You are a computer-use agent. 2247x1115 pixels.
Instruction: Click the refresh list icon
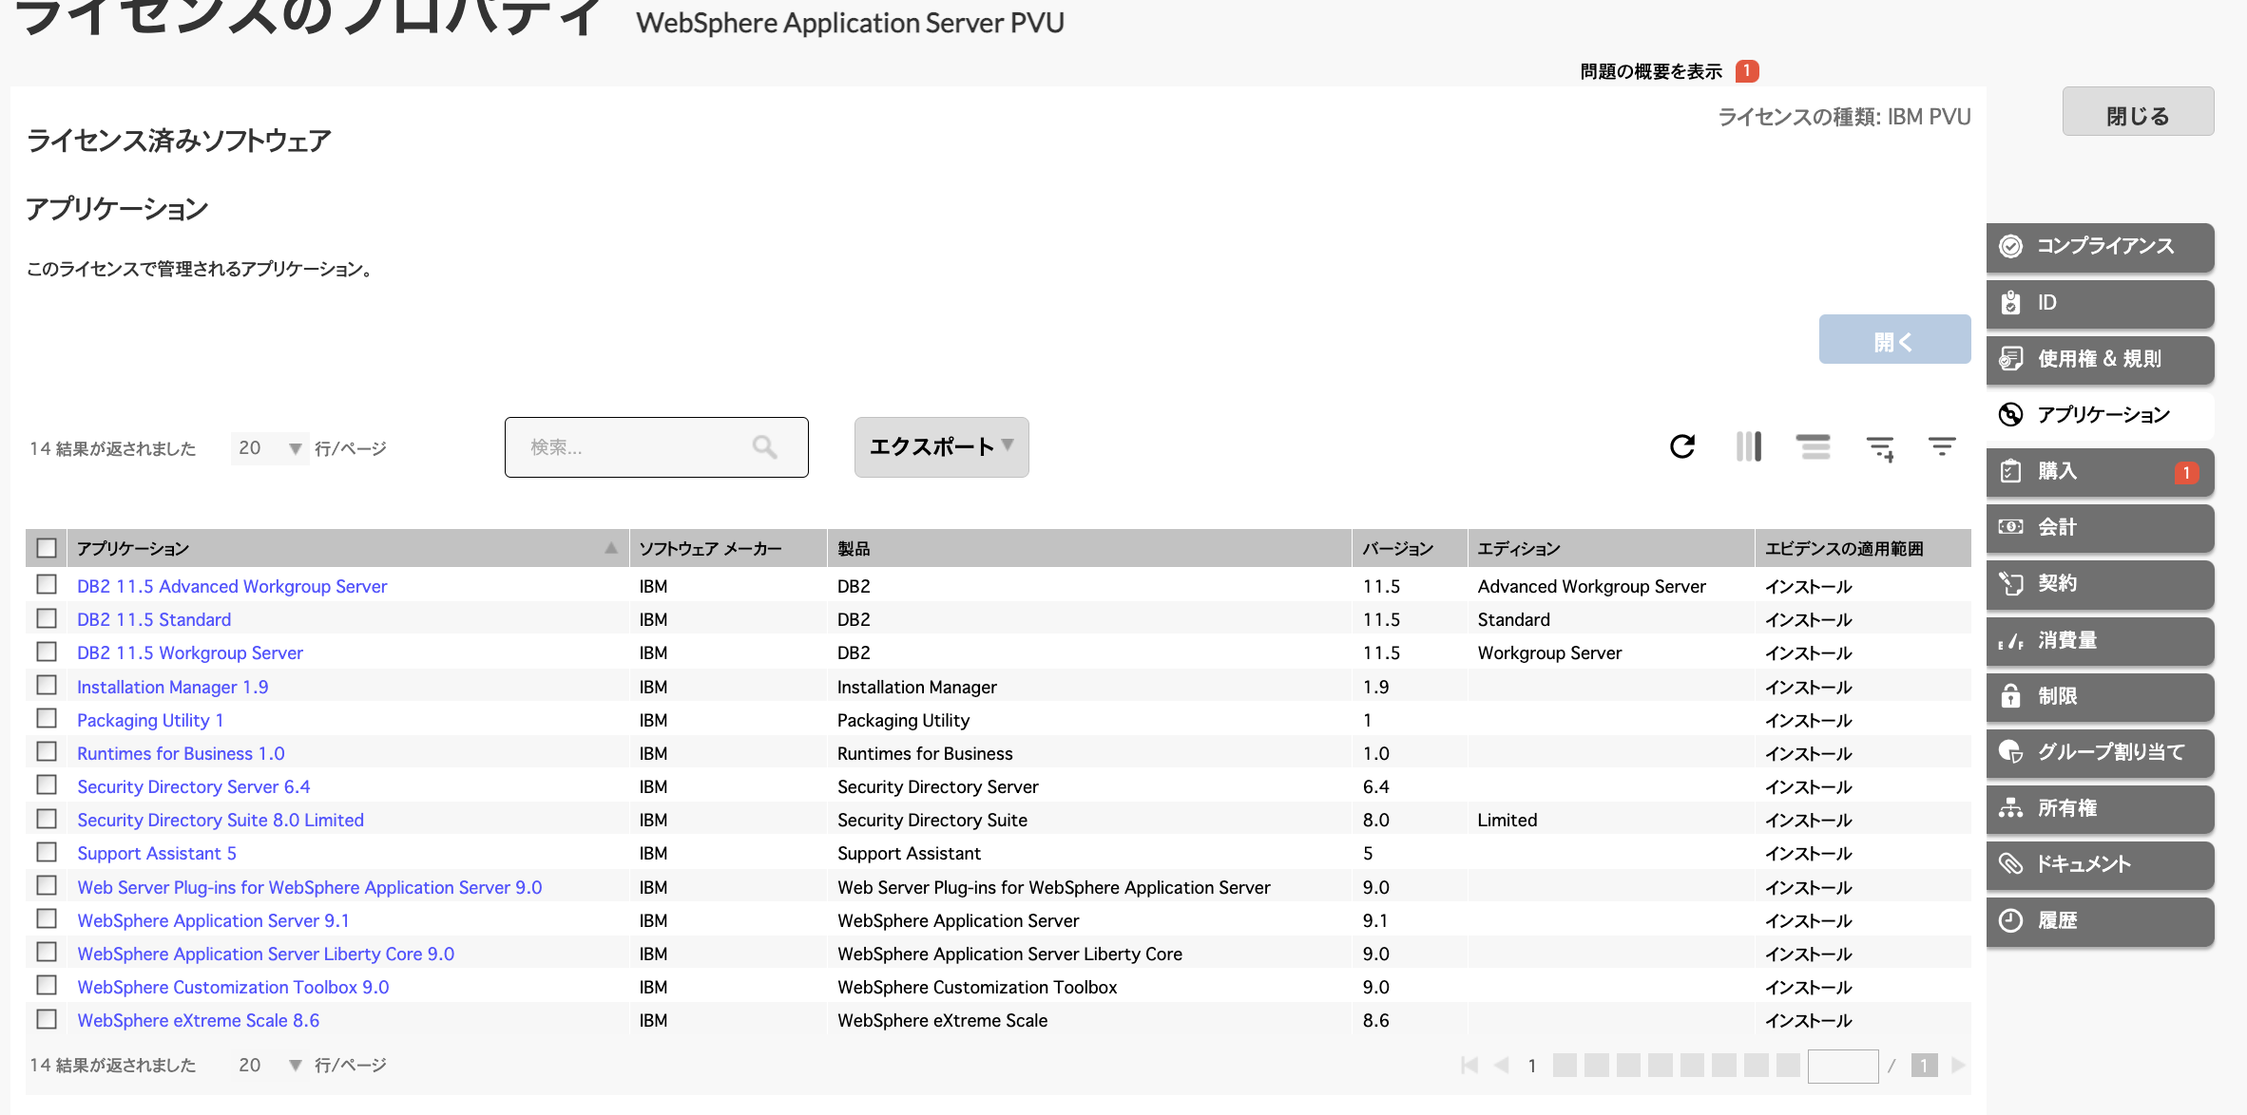1682,446
